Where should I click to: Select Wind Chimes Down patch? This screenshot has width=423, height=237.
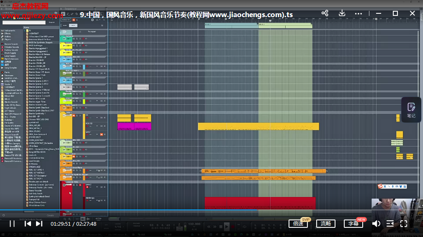point(37,202)
